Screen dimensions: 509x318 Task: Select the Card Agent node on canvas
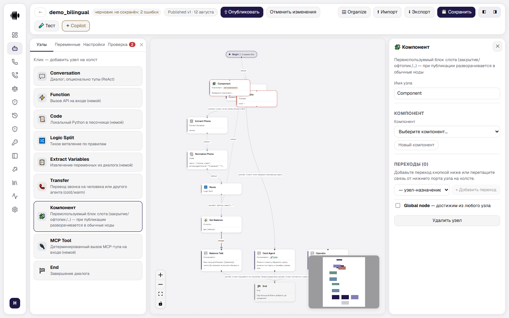pyautogui.click(x=275, y=260)
